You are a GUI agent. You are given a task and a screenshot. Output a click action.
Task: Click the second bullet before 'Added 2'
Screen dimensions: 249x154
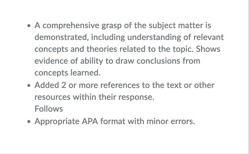click(29, 86)
